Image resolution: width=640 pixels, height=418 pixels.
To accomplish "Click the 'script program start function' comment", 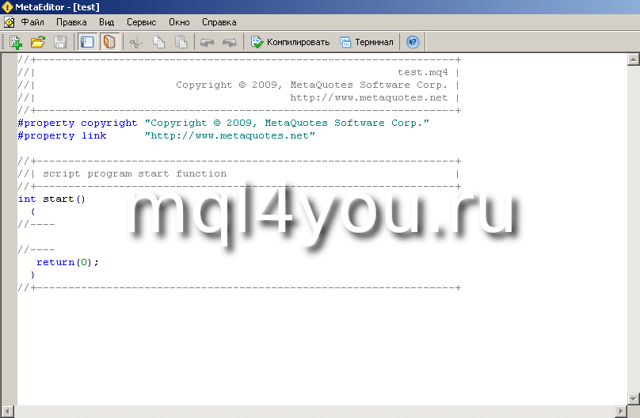I will click(135, 173).
